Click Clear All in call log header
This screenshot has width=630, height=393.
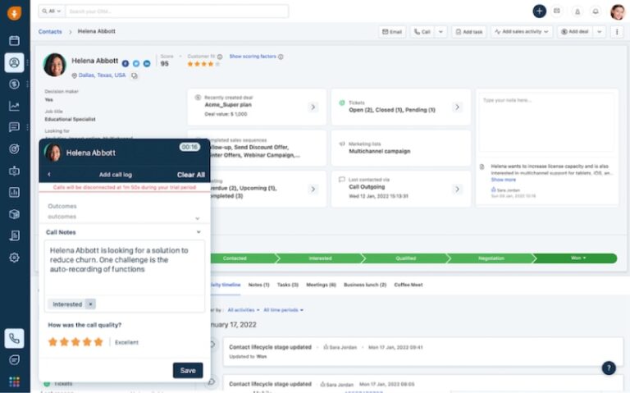pyautogui.click(x=190, y=175)
